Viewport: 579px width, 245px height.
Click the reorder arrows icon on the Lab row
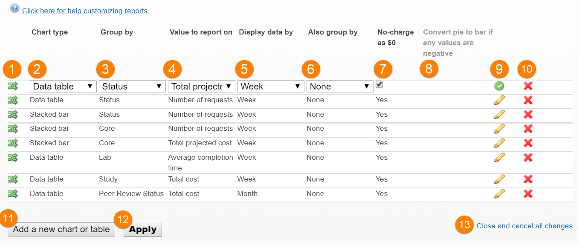tap(13, 158)
